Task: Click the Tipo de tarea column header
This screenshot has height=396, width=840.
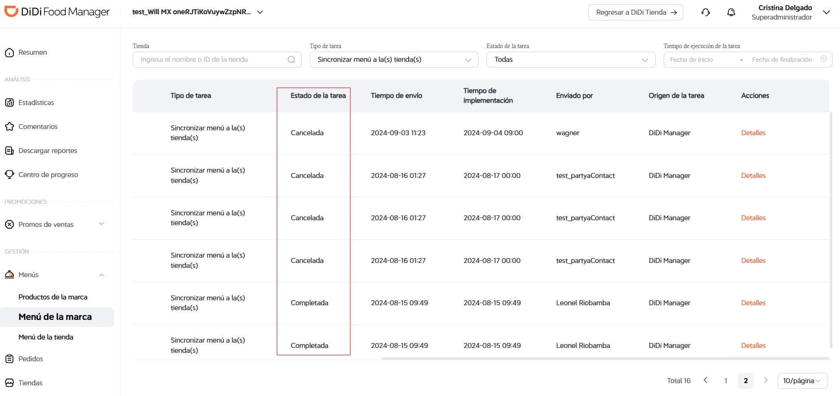Action: pos(191,96)
